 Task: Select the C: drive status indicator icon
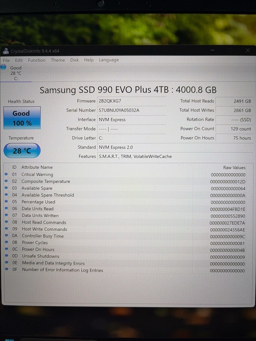pos(3,67)
